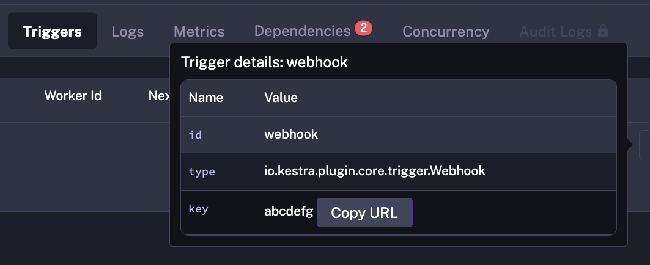Click the 'id' property label
650x265 pixels.
tap(195, 134)
